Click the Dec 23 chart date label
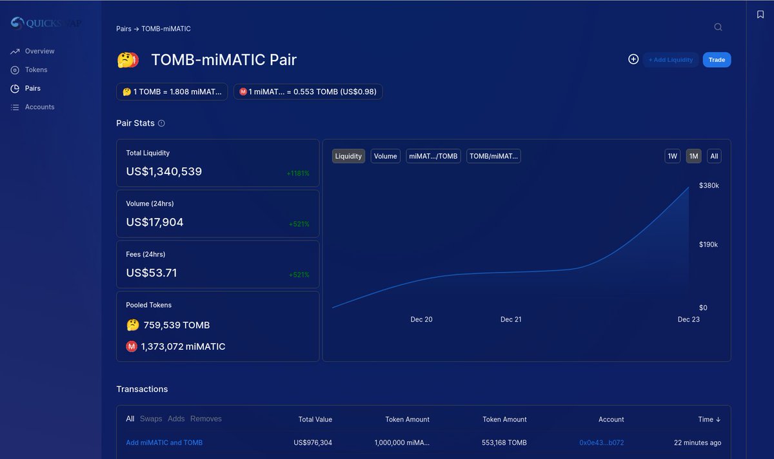Screen dimensions: 774x459 [688, 320]
